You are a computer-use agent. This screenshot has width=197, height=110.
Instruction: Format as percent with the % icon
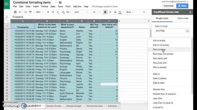[53, 12]
